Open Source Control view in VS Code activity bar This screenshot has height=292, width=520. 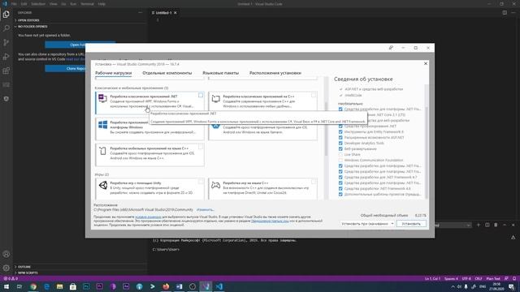click(6, 42)
